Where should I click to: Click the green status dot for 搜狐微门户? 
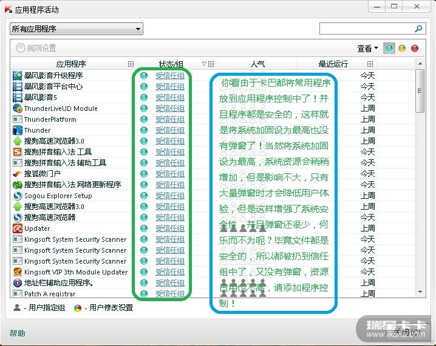click(x=144, y=174)
